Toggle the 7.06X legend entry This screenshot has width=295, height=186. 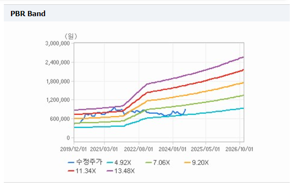tap(158, 163)
